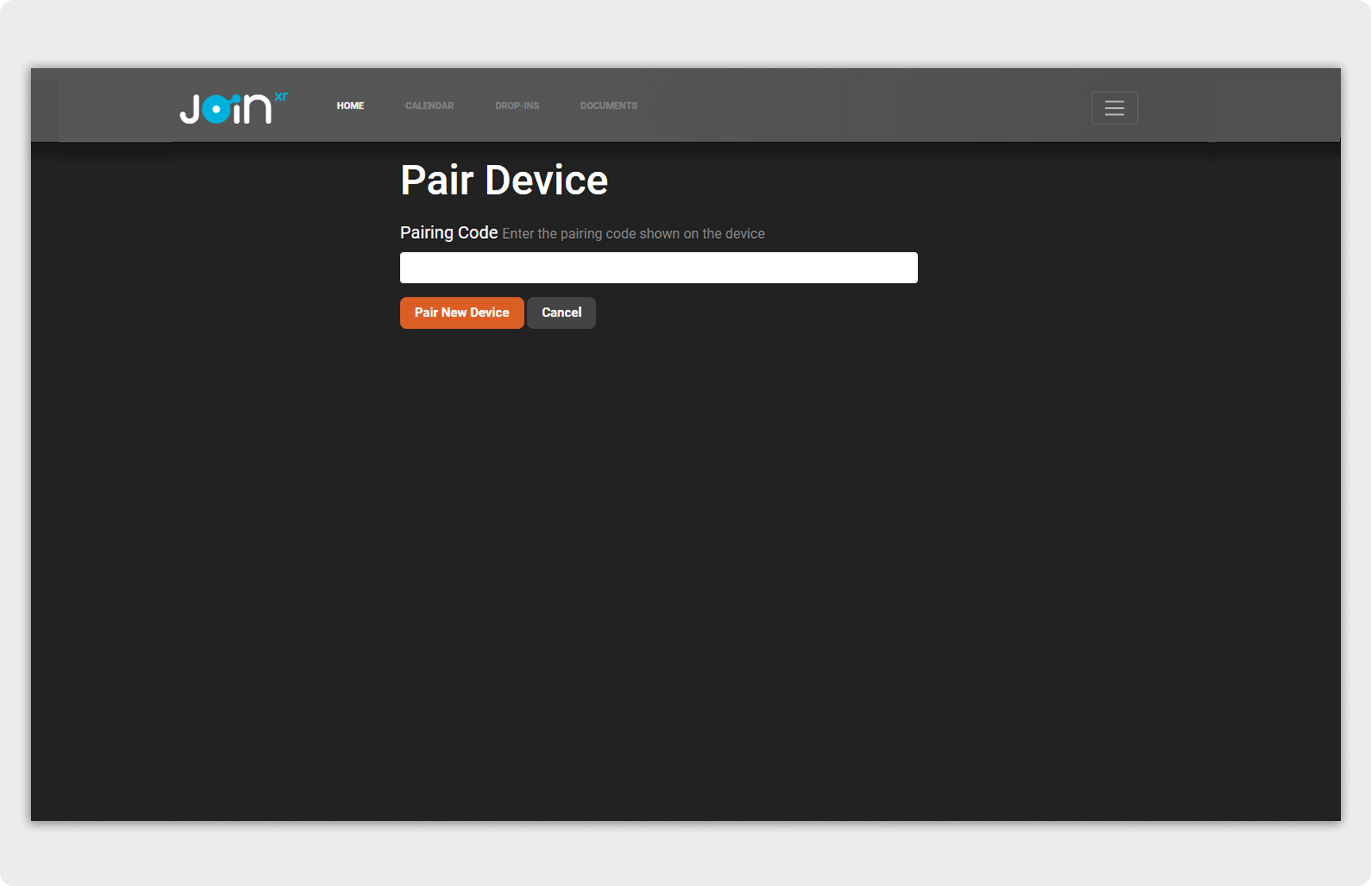Open the DROP-INS section
Viewport: 1371px width, 886px height.
point(517,105)
